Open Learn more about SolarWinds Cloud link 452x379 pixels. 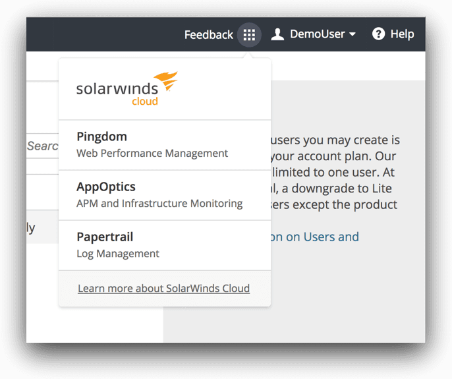(x=163, y=288)
